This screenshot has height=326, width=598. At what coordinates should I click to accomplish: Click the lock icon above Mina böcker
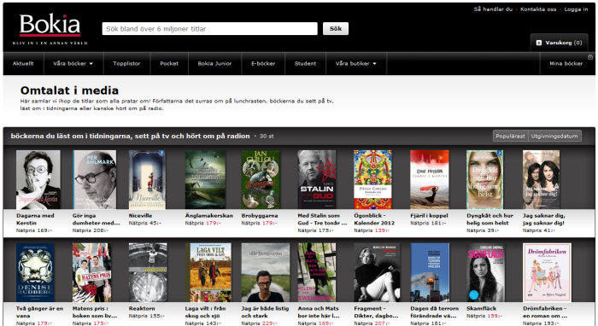point(590,56)
